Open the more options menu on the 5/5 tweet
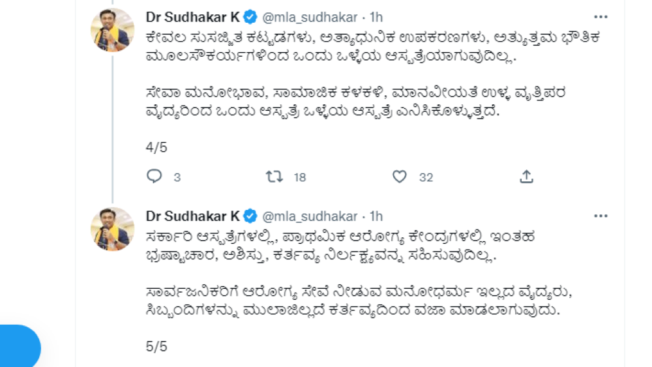The width and height of the screenshot is (652, 367). pos(600,216)
